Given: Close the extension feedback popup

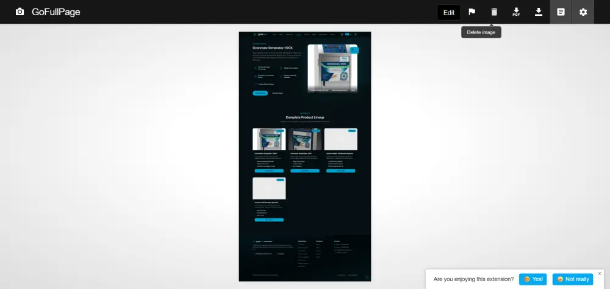Looking at the screenshot, I should (x=600, y=273).
